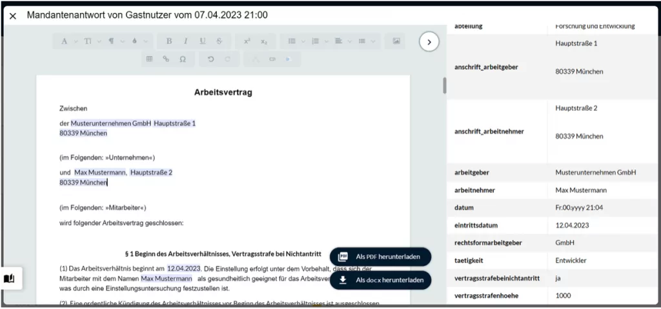Image resolution: width=661 pixels, height=309 pixels.
Task: Collapse the side panel with the arrow button
Action: pyautogui.click(x=429, y=42)
